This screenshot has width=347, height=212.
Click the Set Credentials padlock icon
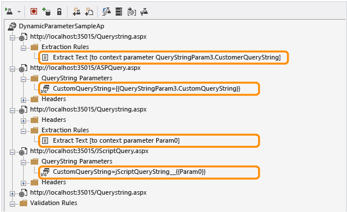(59, 12)
